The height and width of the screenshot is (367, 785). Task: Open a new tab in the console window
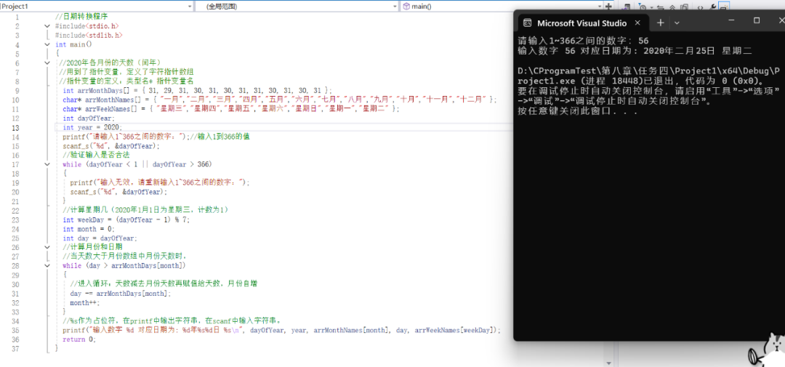660,23
